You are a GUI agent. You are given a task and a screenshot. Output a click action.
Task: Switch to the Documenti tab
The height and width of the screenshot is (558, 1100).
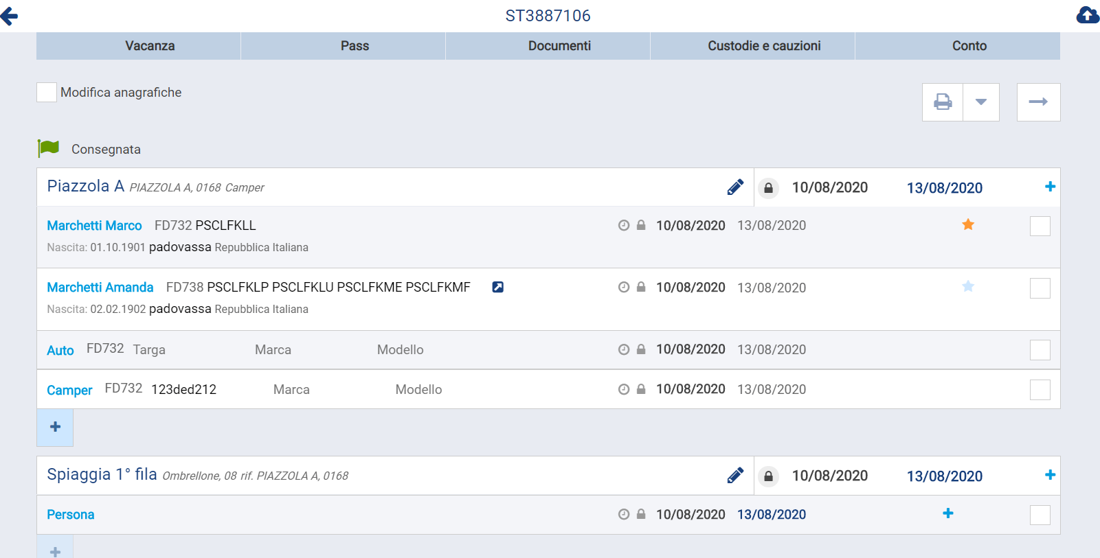[559, 46]
